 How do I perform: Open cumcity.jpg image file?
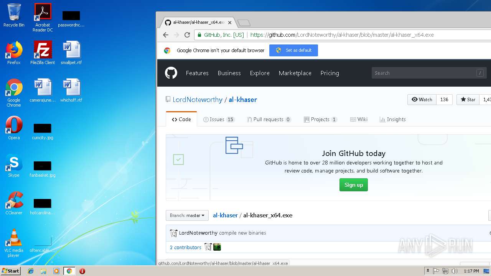point(43,131)
